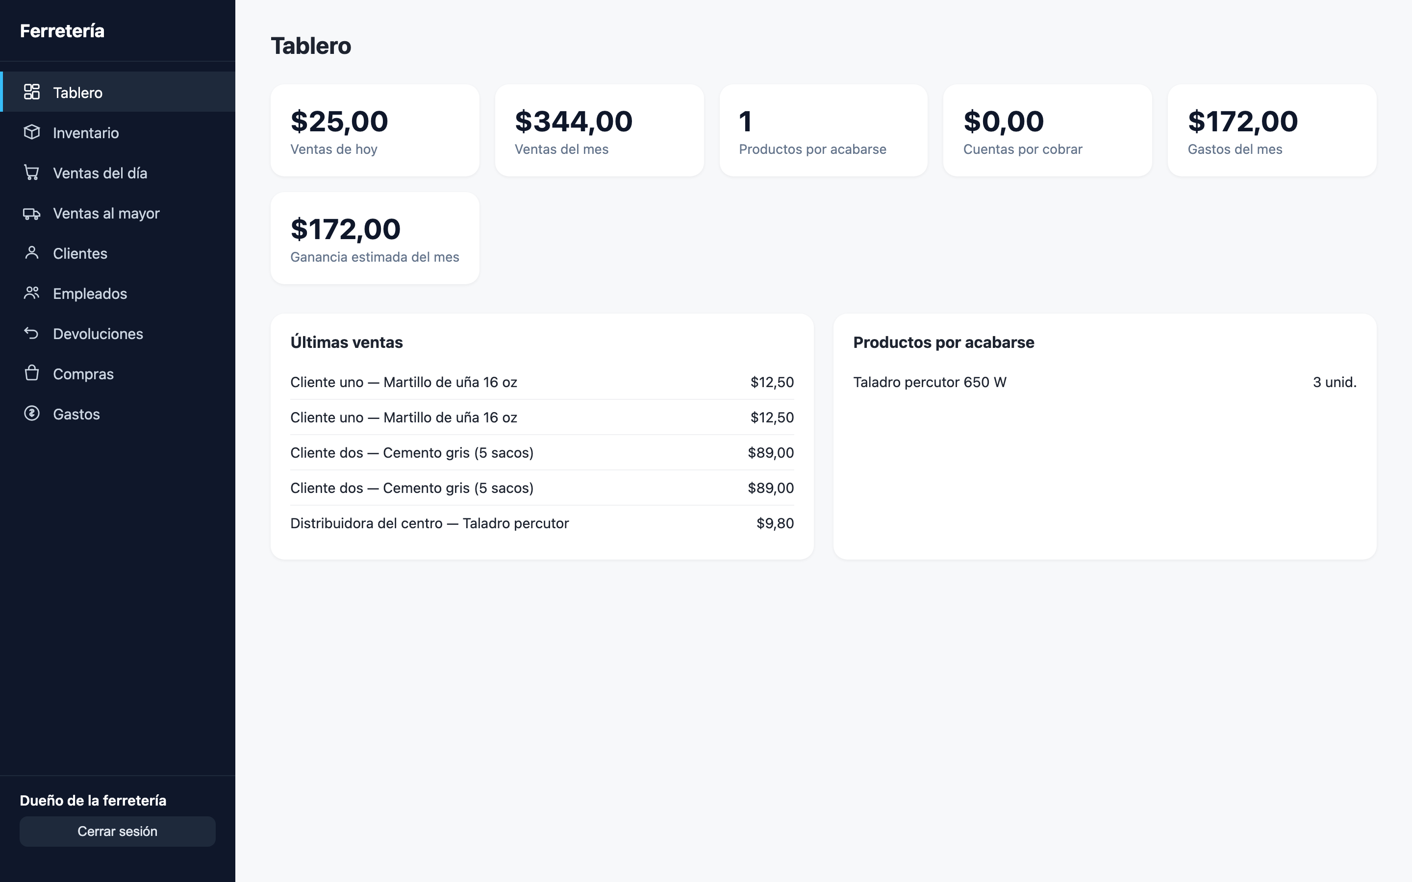Click the truck icon for Ventas al mayor
The image size is (1412, 882).
(x=31, y=213)
